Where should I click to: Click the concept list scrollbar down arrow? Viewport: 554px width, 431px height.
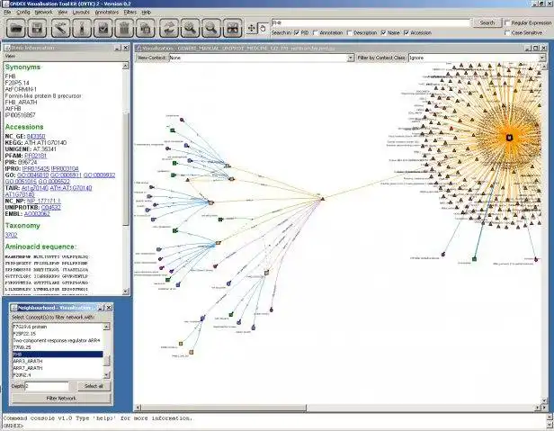tap(107, 374)
